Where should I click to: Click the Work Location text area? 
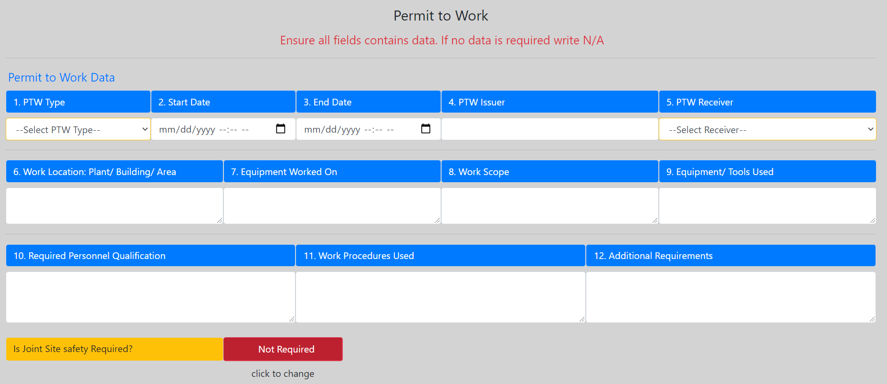(x=115, y=206)
